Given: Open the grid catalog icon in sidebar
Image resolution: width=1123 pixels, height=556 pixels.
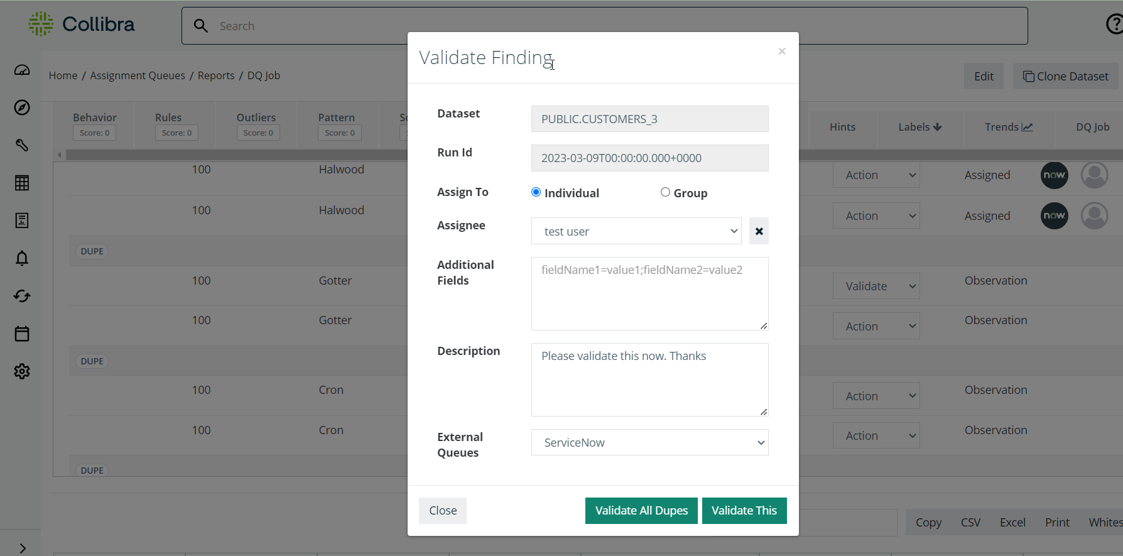Looking at the screenshot, I should click(x=22, y=183).
